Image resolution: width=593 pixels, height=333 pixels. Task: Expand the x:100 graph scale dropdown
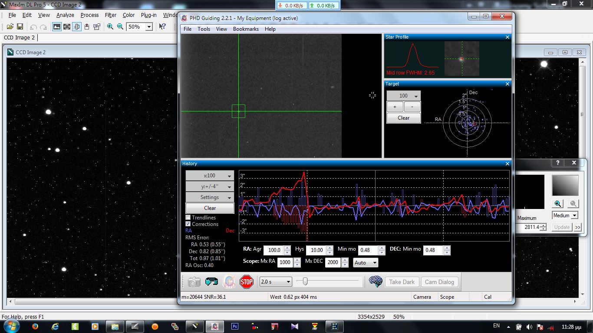pos(210,176)
